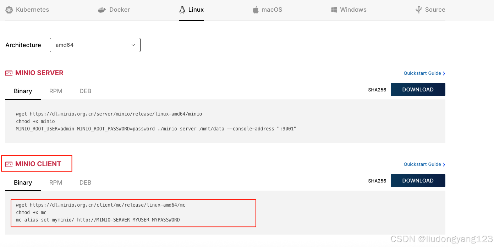
Task: Click the MinIO Client red logo icon
Action: point(10,163)
